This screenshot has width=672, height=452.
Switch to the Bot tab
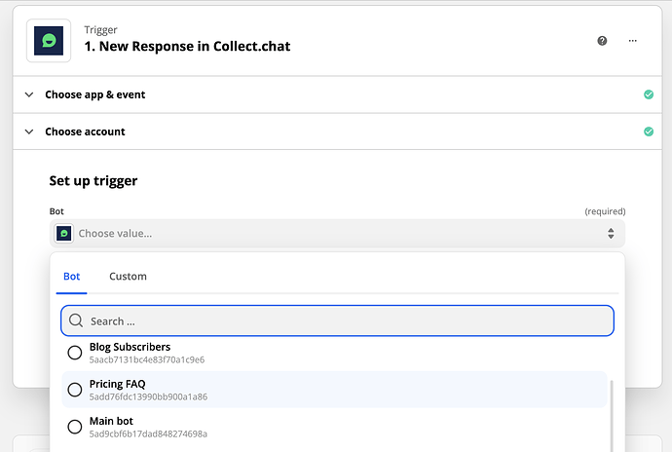71,277
